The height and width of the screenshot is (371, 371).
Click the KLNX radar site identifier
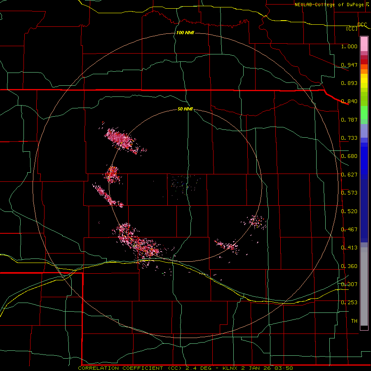(230, 368)
